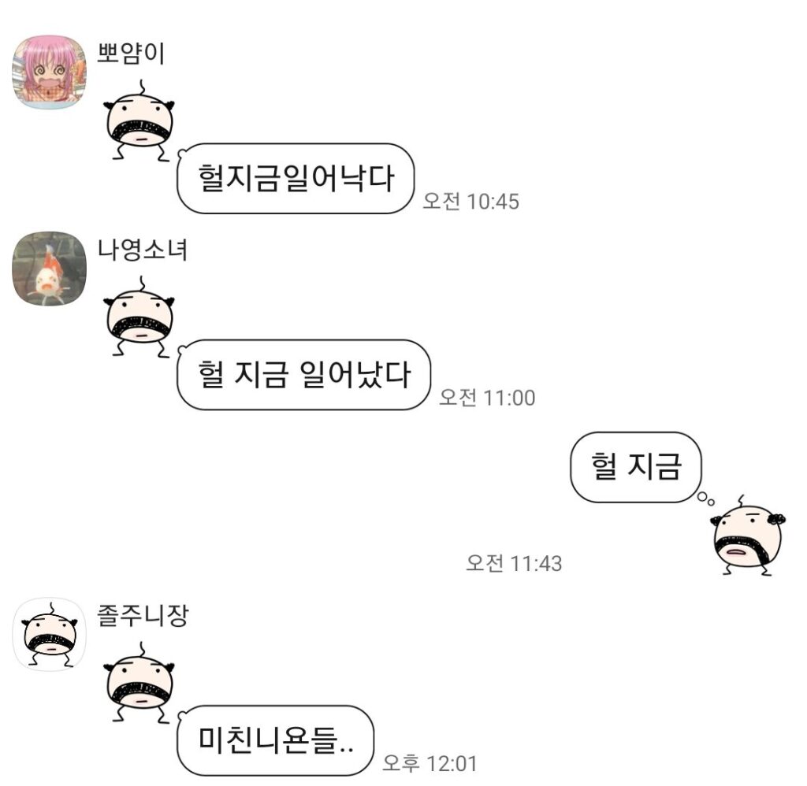Tap the thought-bubble dots beside 헐 지금
Screen dimensions: 807x786
click(x=705, y=499)
